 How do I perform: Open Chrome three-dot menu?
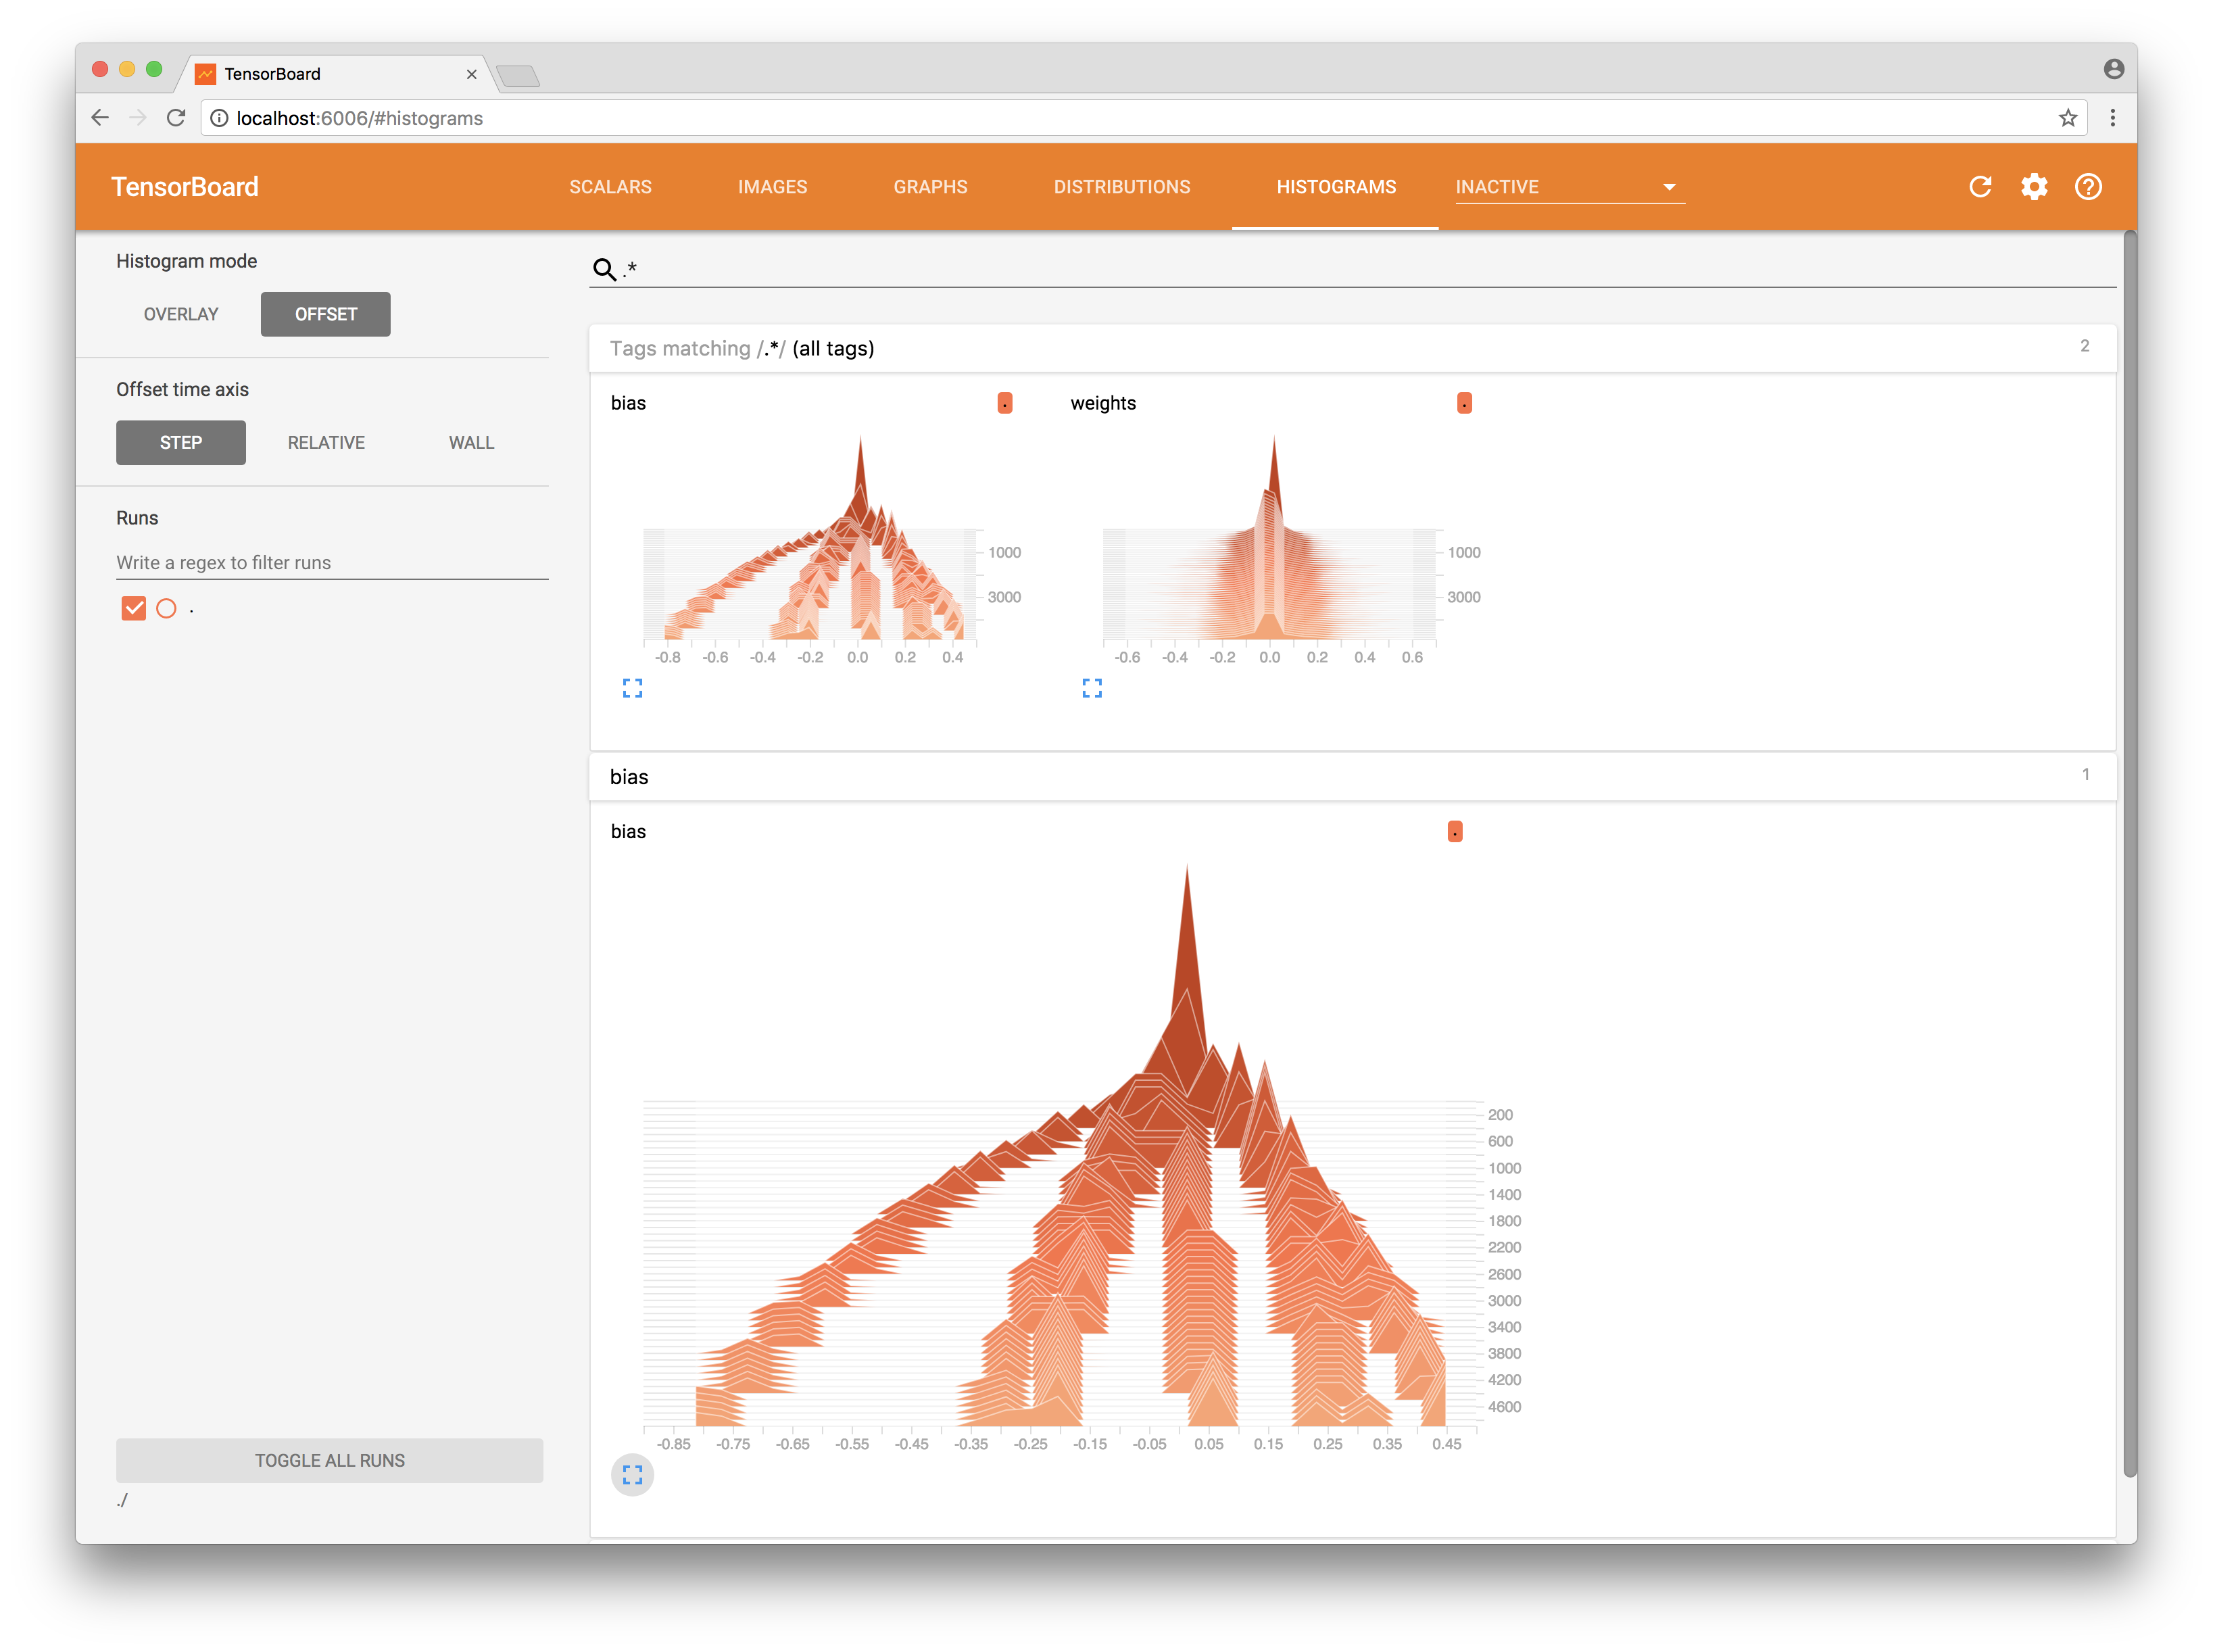coord(2112,118)
